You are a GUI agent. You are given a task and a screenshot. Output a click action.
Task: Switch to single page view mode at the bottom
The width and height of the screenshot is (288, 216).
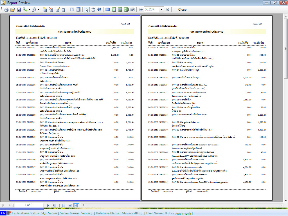[x=64, y=205]
